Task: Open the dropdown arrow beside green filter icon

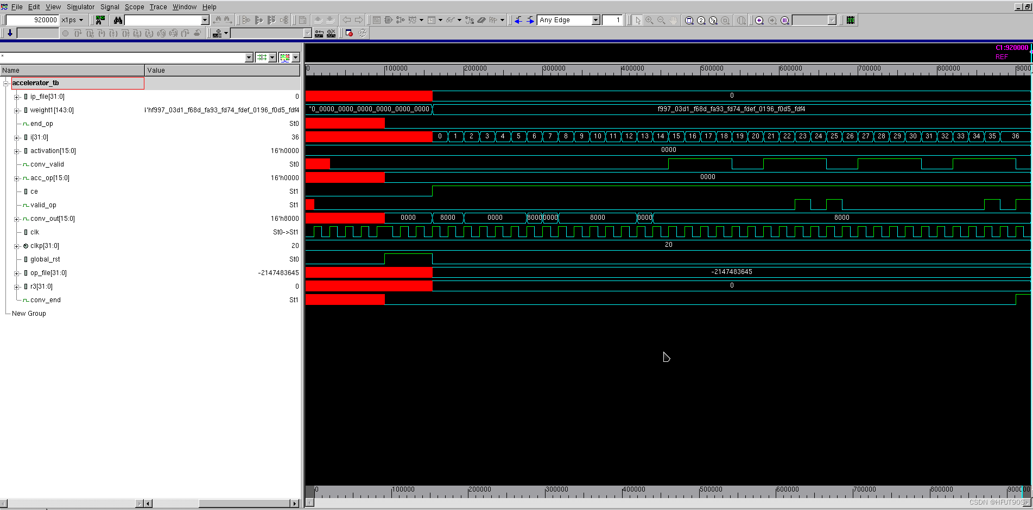Action: pos(272,58)
